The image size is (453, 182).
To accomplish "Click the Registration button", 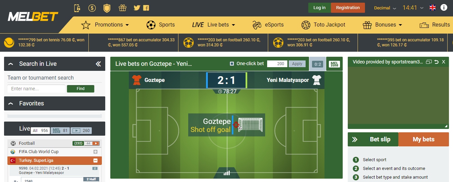I will (348, 8).
